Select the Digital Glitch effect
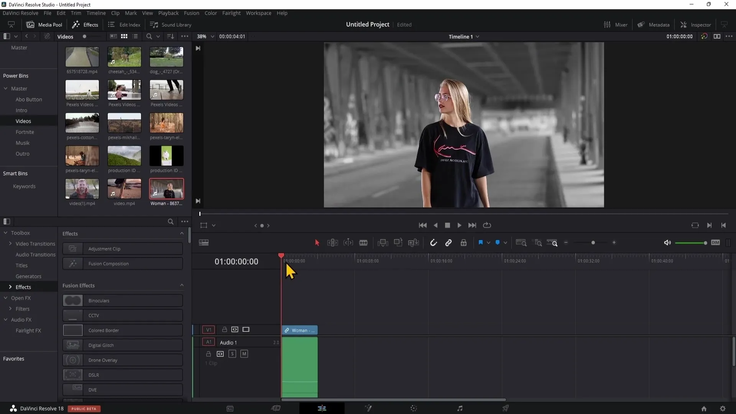The width and height of the screenshot is (736, 414). click(x=123, y=345)
